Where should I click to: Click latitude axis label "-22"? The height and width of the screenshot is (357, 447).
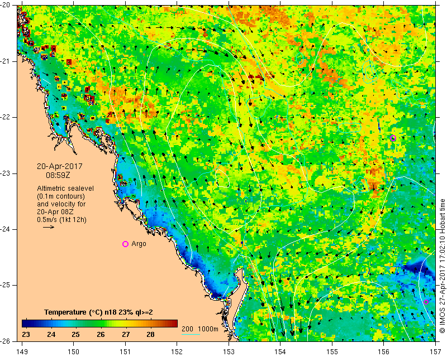pos(6,117)
